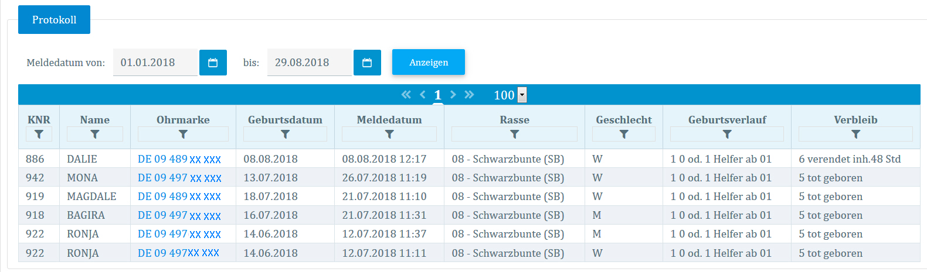Open calendar picker for Meldedatum von
927x272 pixels.
tap(213, 63)
